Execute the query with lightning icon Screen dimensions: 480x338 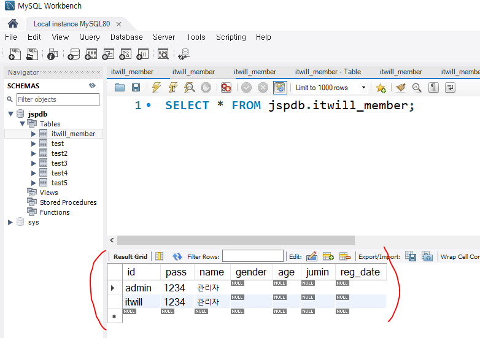pyautogui.click(x=157, y=88)
